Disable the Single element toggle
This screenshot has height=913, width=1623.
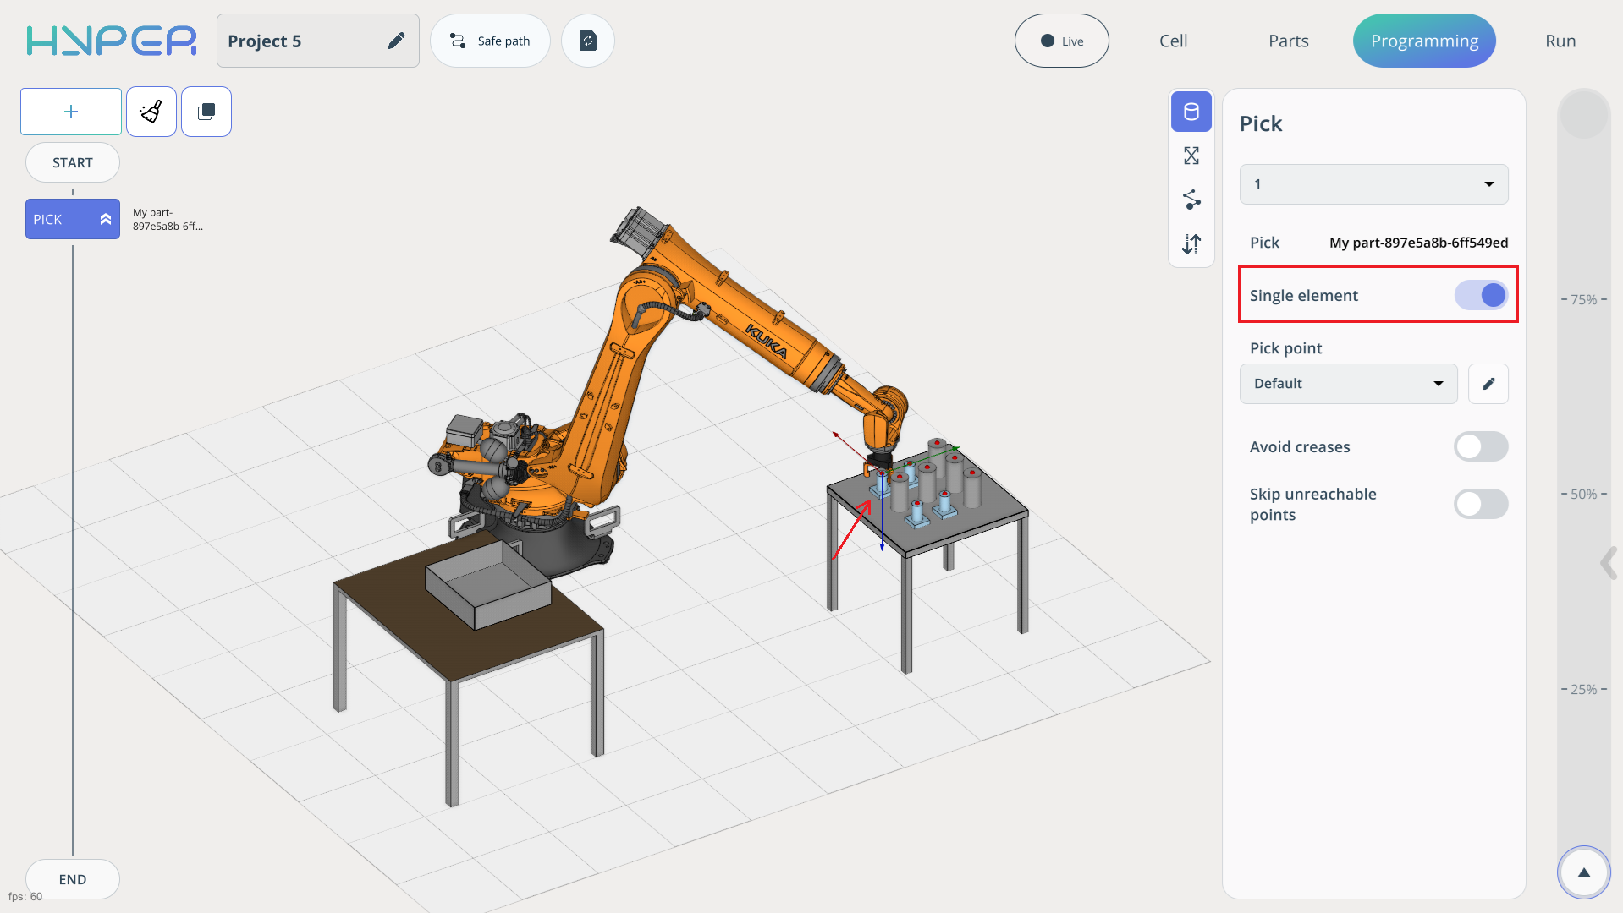1481,295
